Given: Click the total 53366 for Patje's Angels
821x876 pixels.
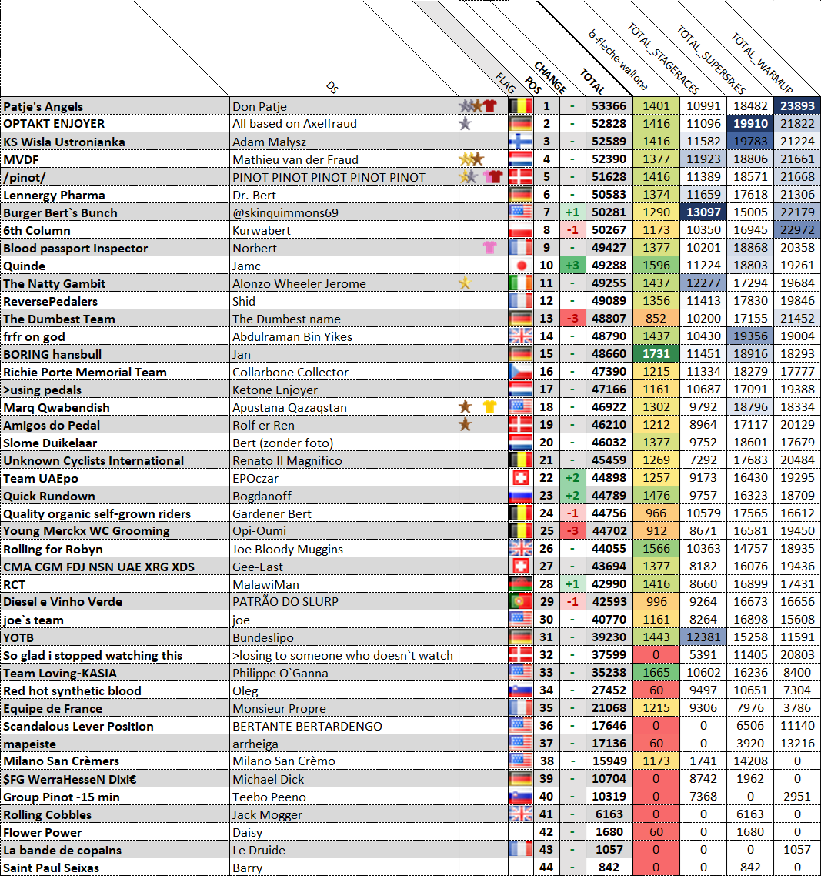Looking at the screenshot, I should 609,105.
